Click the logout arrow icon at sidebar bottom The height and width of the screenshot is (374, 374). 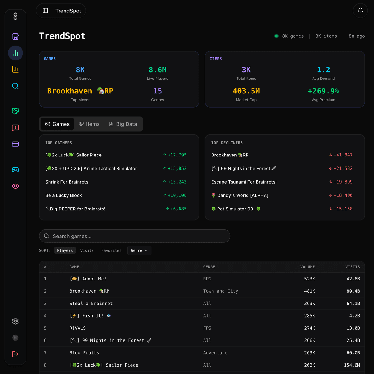pyautogui.click(x=15, y=354)
